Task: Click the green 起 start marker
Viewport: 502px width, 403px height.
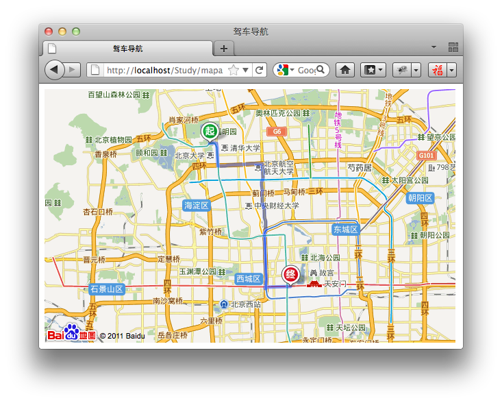Action: point(210,132)
